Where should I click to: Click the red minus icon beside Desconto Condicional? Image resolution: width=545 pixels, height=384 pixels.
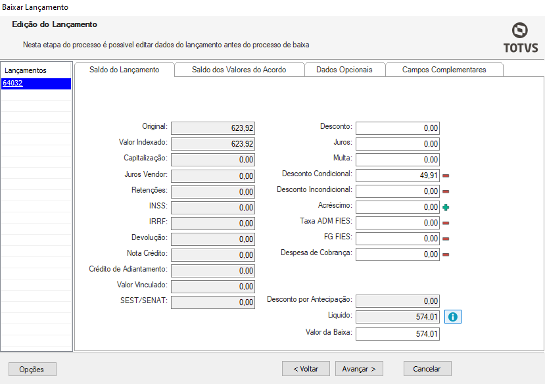point(446,176)
